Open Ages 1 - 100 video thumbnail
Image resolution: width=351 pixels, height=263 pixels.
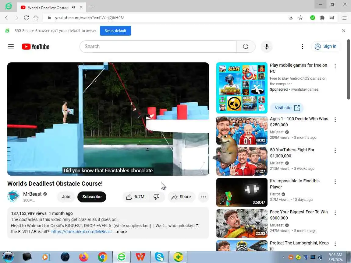242,130
